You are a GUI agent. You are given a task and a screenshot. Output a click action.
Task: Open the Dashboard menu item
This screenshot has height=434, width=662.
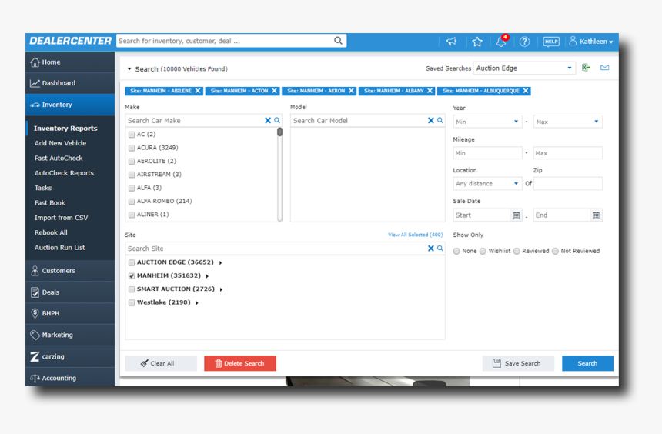coord(70,83)
